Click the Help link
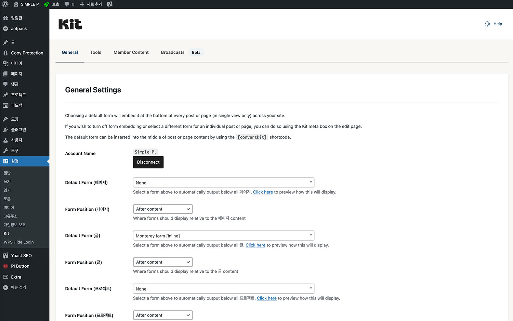 tap(498, 24)
